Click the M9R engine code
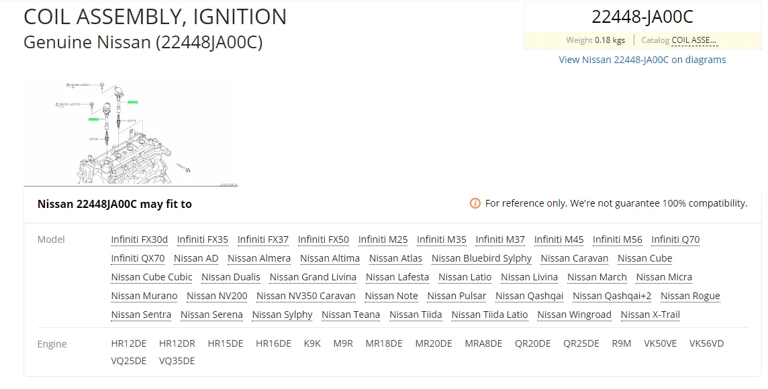 pos(343,343)
